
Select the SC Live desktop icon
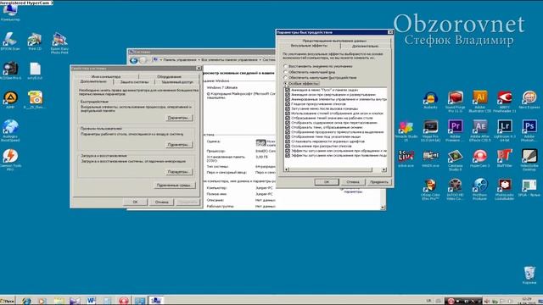point(406,158)
